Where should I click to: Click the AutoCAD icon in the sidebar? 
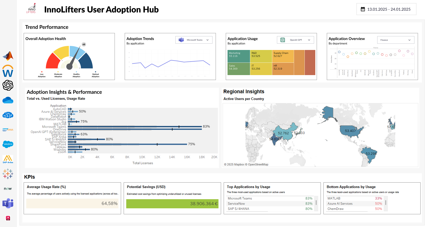pos(8,218)
